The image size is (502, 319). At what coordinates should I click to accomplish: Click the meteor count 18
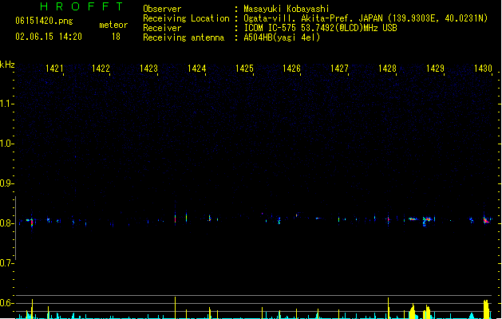[x=116, y=37]
